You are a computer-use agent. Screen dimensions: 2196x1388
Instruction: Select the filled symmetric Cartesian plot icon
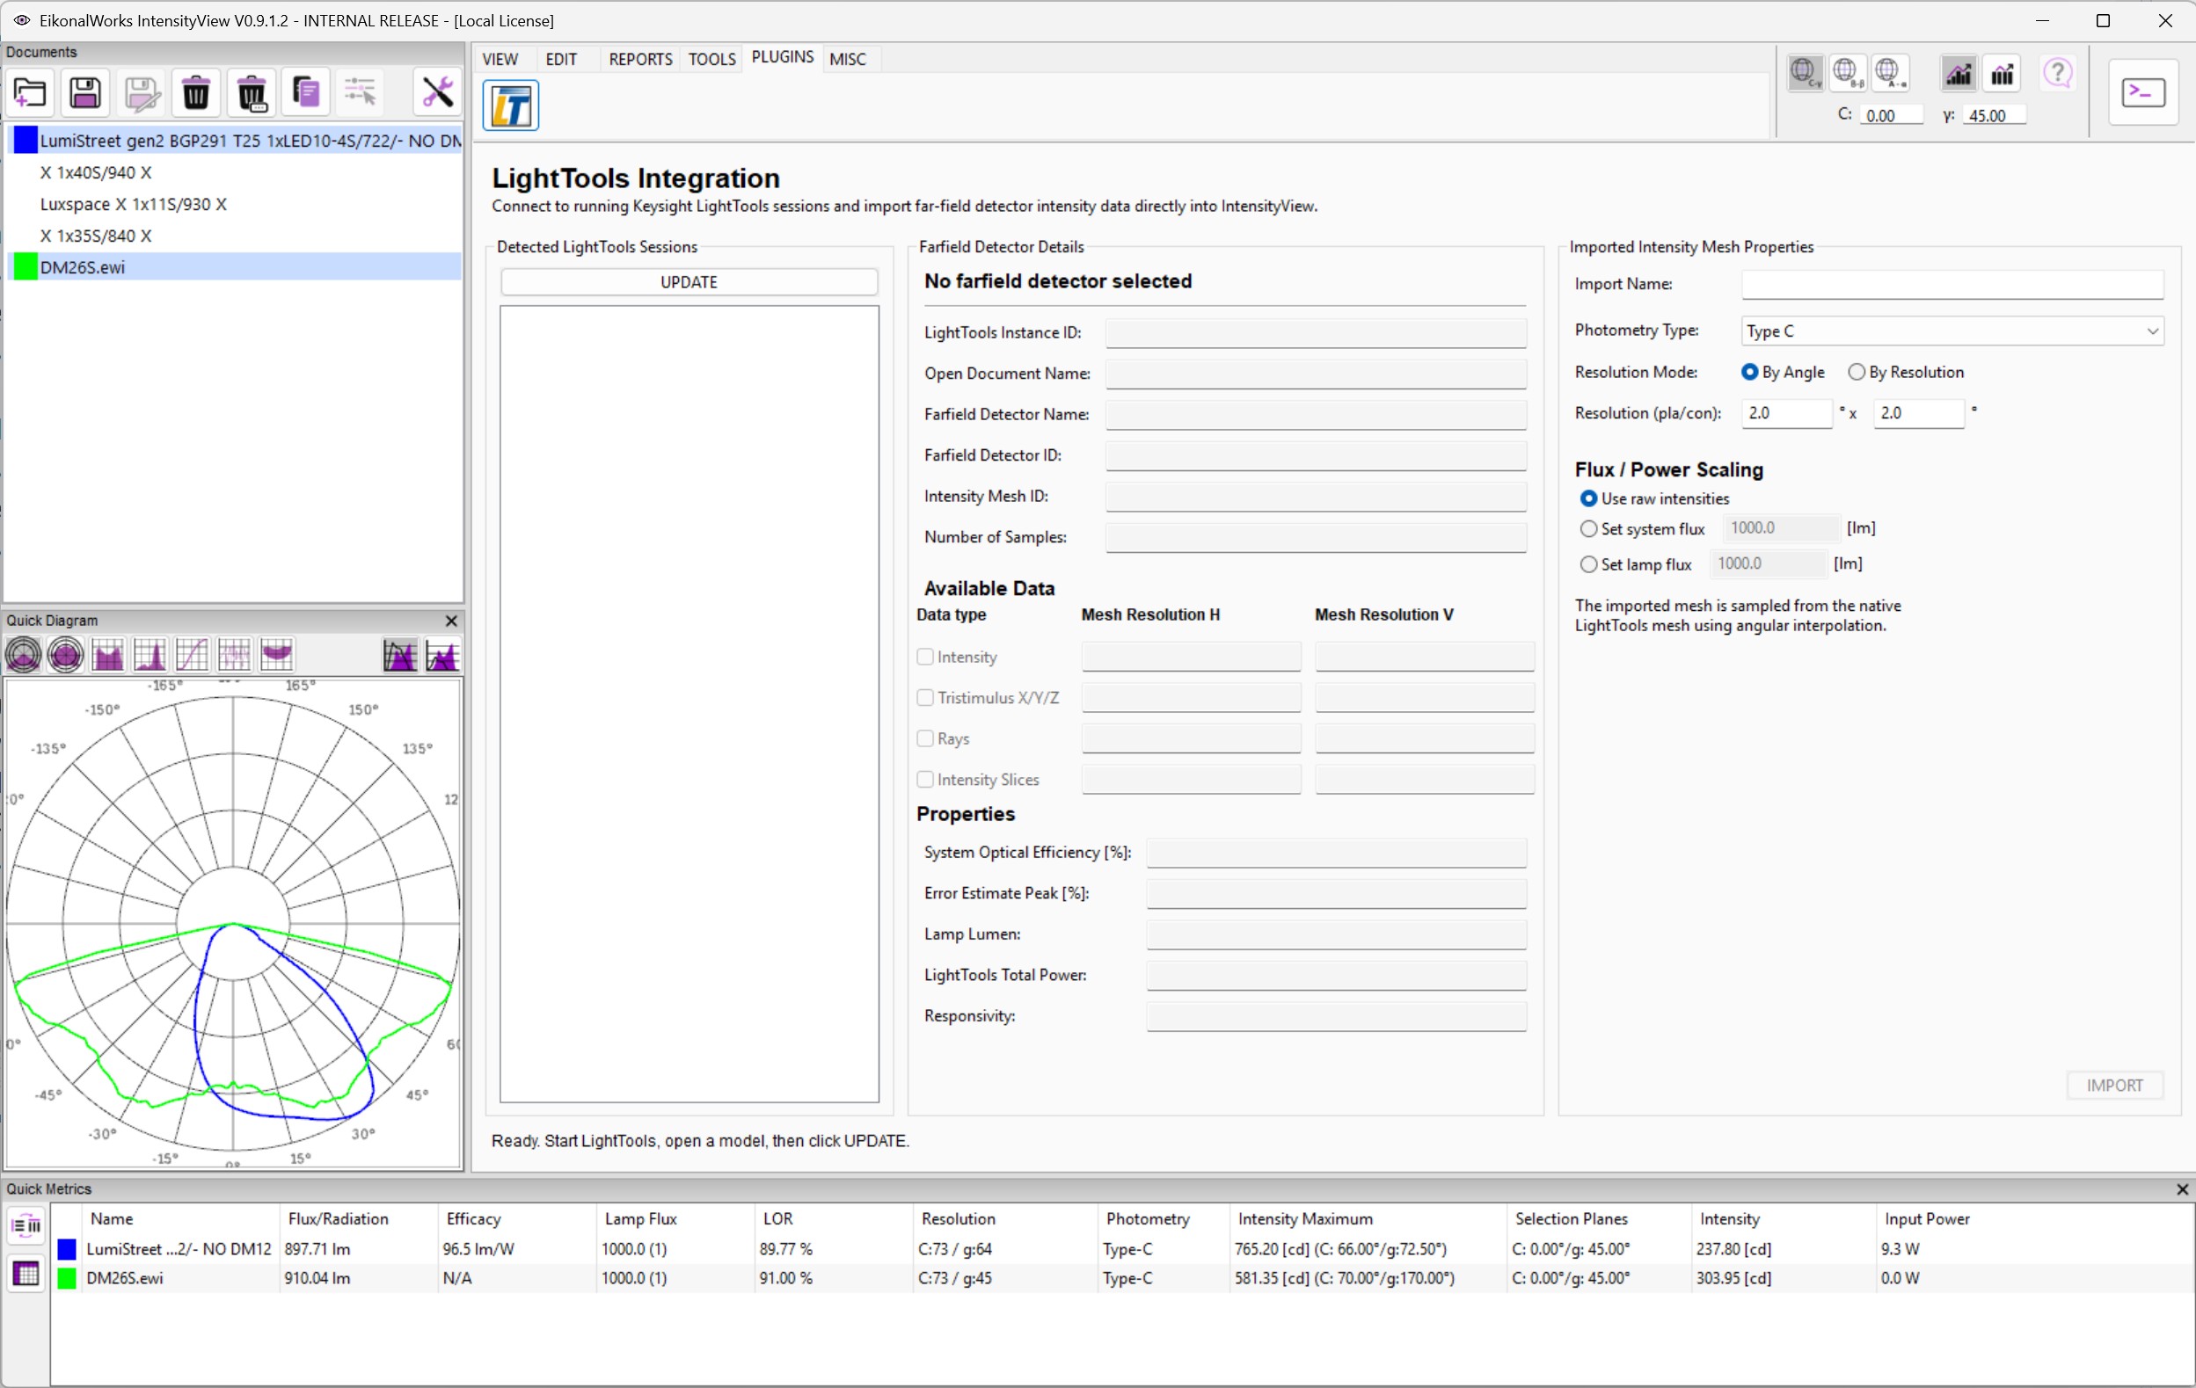point(107,654)
